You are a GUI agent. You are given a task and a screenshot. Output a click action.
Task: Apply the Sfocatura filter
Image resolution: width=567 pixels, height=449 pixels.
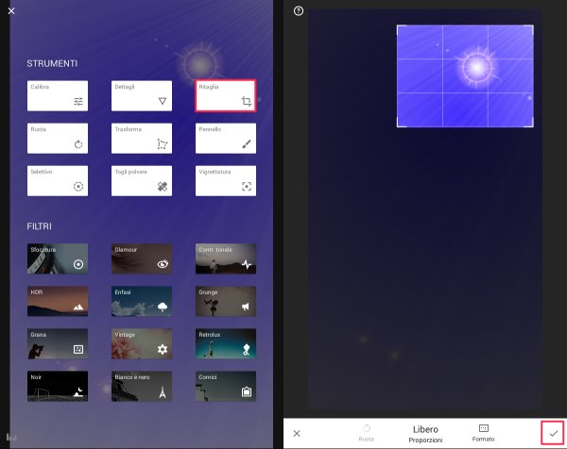point(58,258)
